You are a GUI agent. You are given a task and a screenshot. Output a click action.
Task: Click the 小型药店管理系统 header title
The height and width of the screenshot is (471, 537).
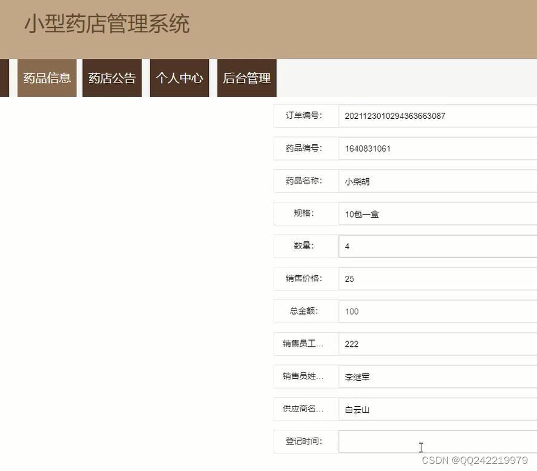[107, 24]
